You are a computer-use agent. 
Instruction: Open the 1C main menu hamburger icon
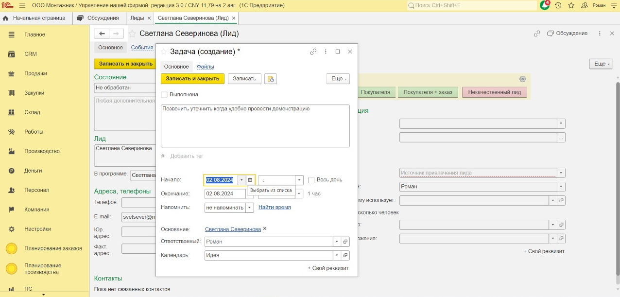(22, 5)
